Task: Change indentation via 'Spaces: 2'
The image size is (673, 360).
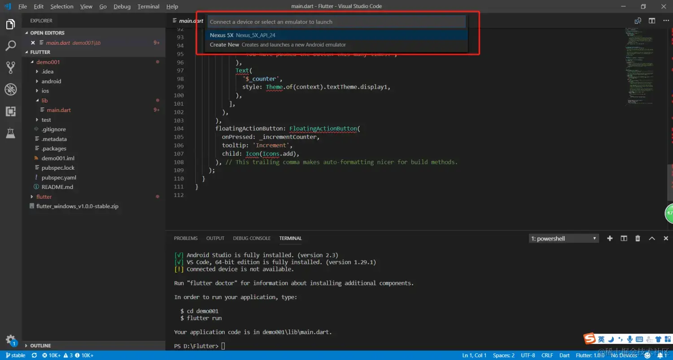Action: coord(503,355)
